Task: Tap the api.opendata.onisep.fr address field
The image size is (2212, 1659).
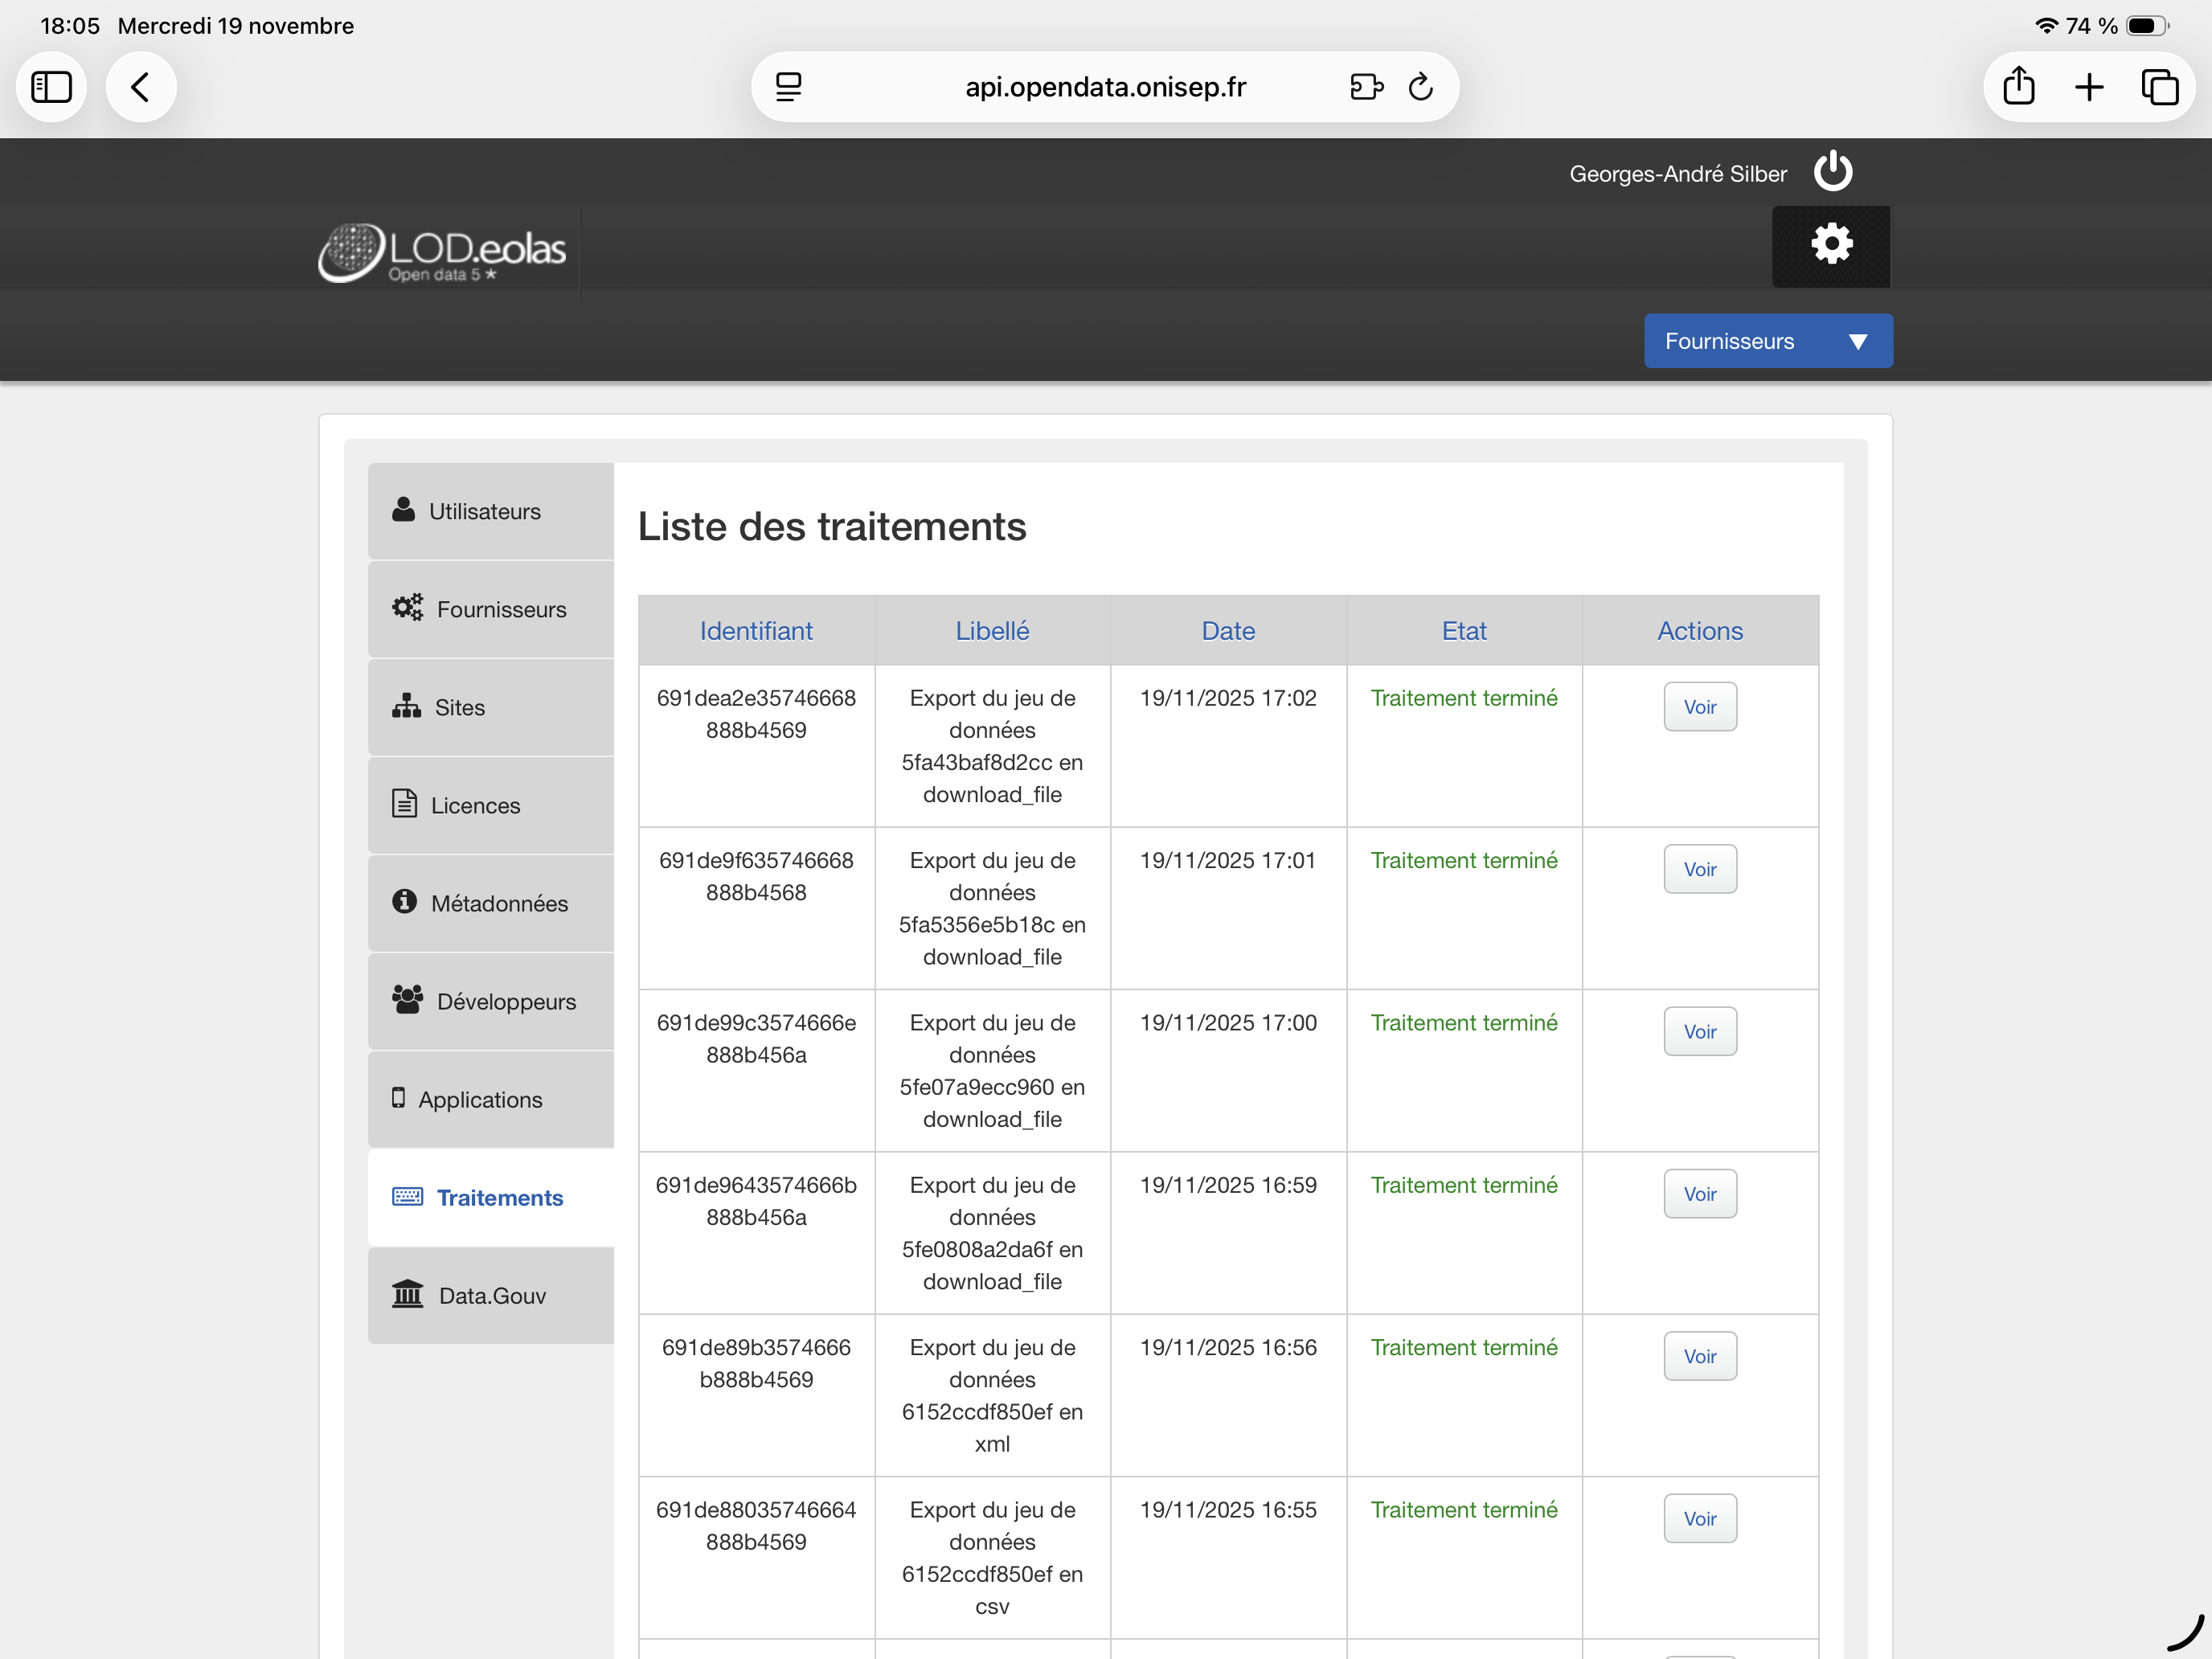Action: pos(1104,87)
